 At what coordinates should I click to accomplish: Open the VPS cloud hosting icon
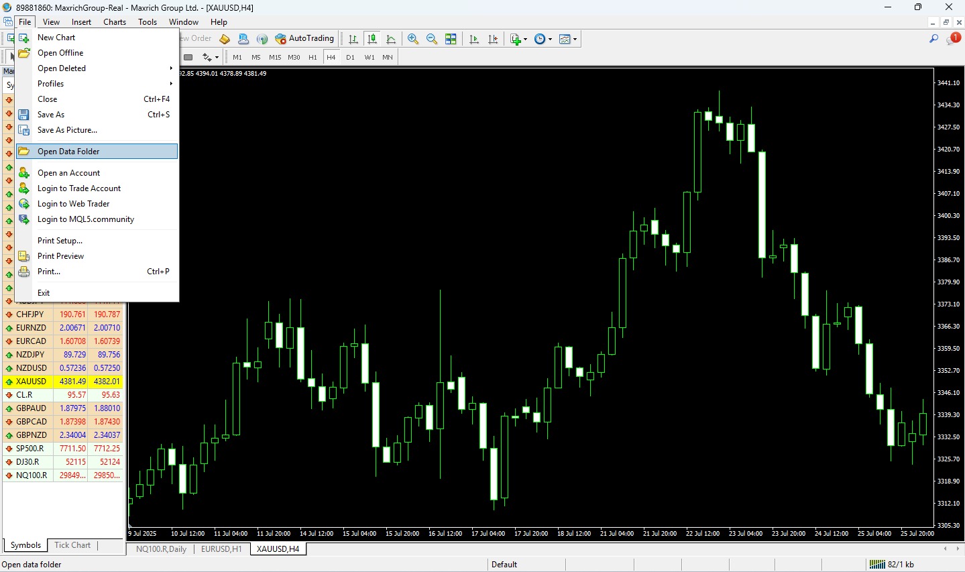[243, 39]
